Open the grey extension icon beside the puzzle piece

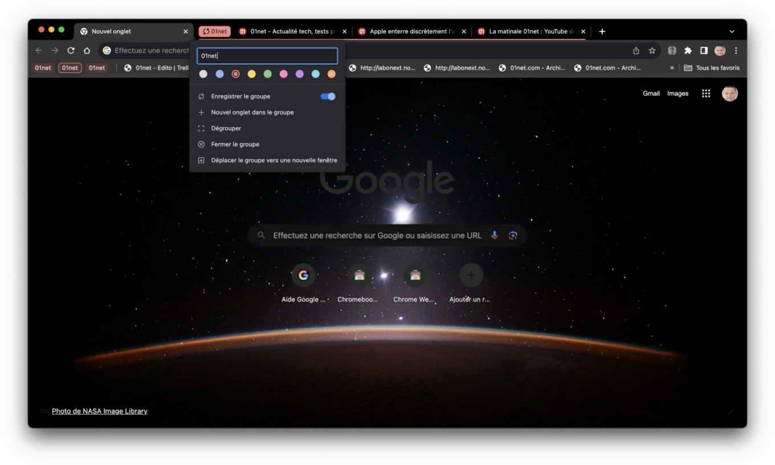coord(672,51)
